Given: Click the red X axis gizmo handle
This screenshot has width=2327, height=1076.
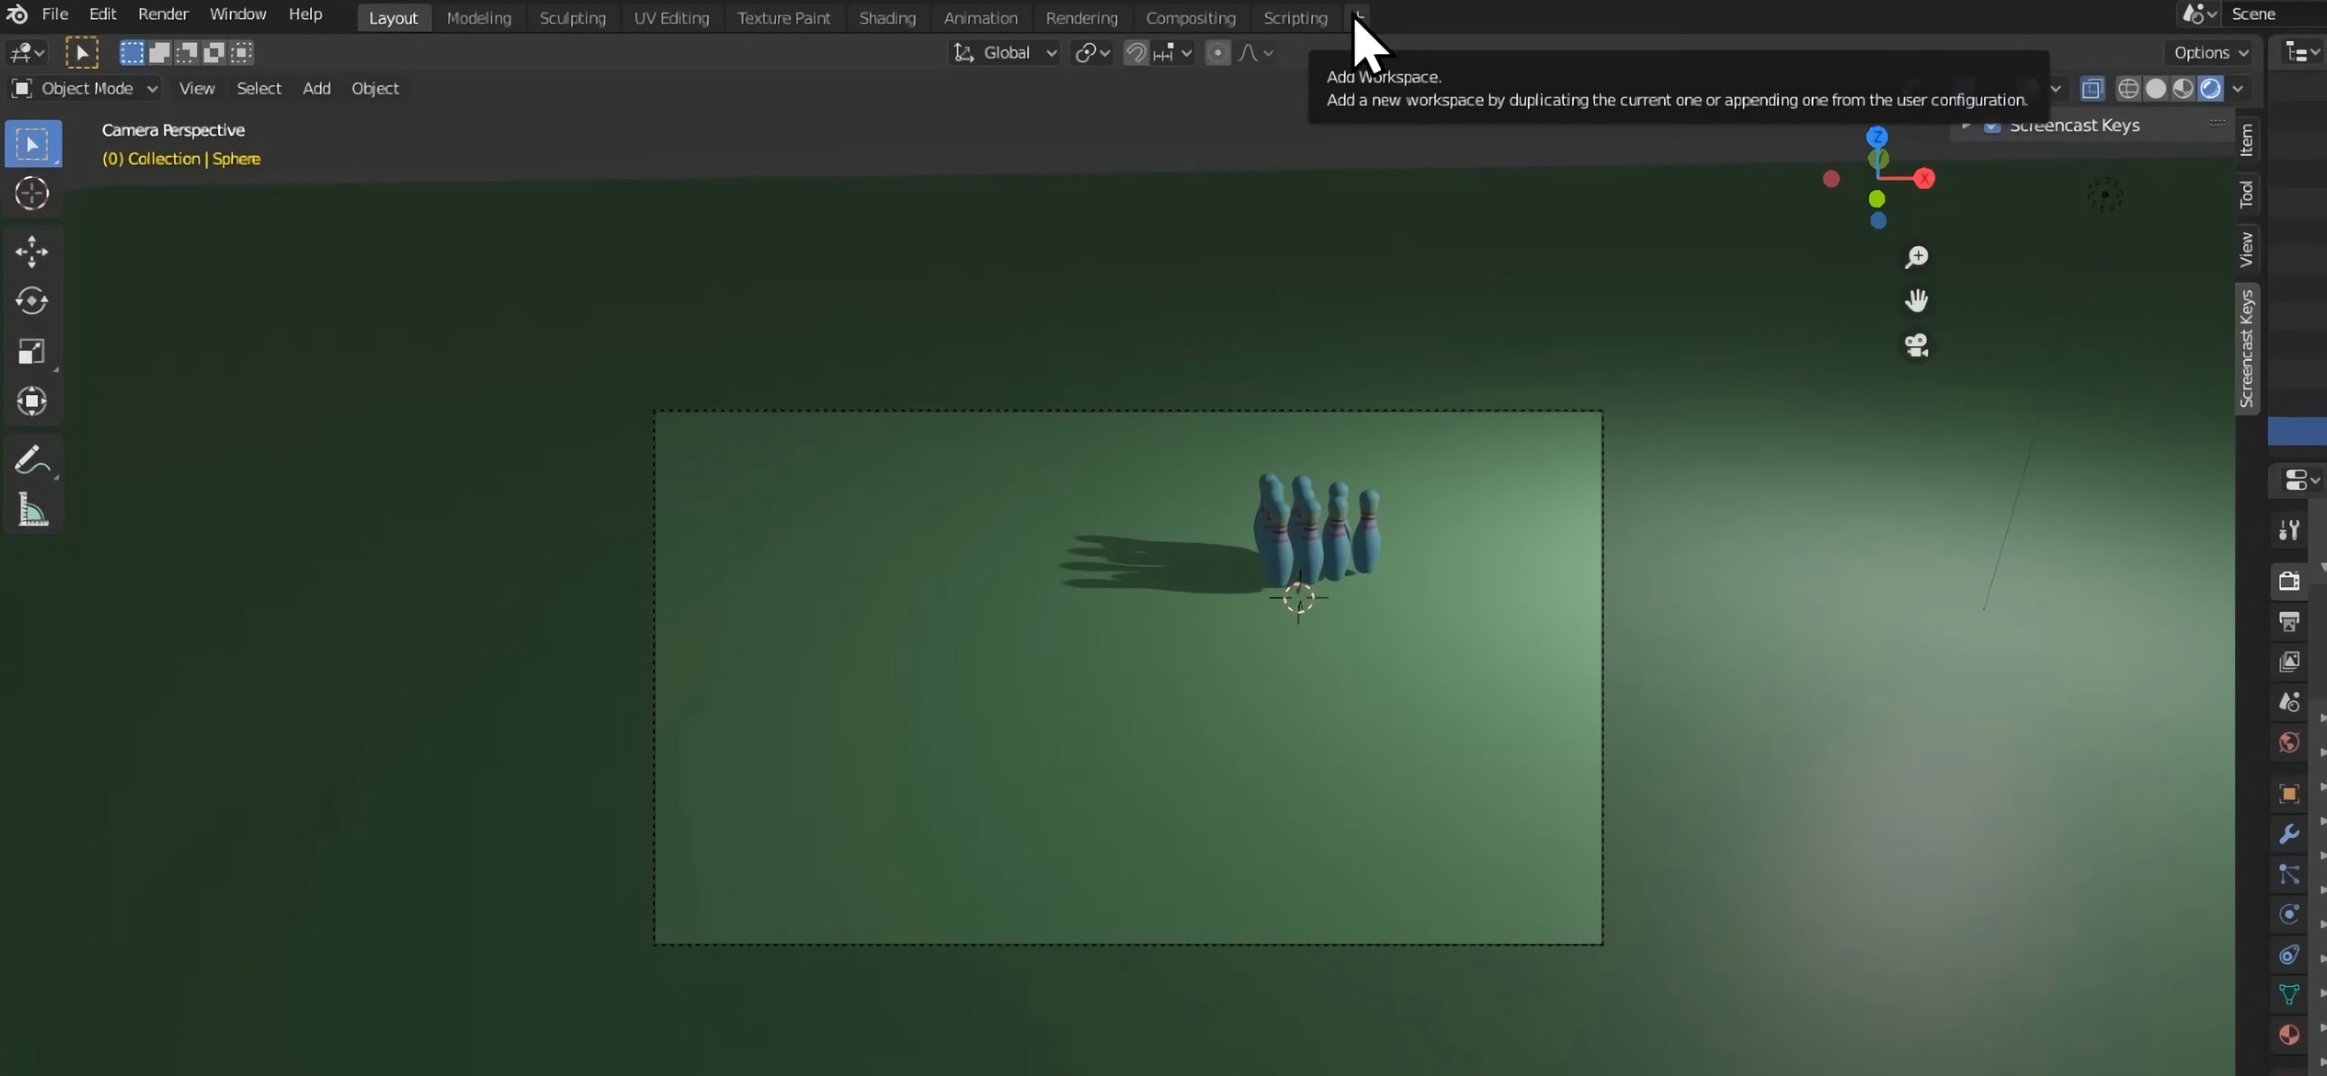Looking at the screenshot, I should pos(1924,179).
